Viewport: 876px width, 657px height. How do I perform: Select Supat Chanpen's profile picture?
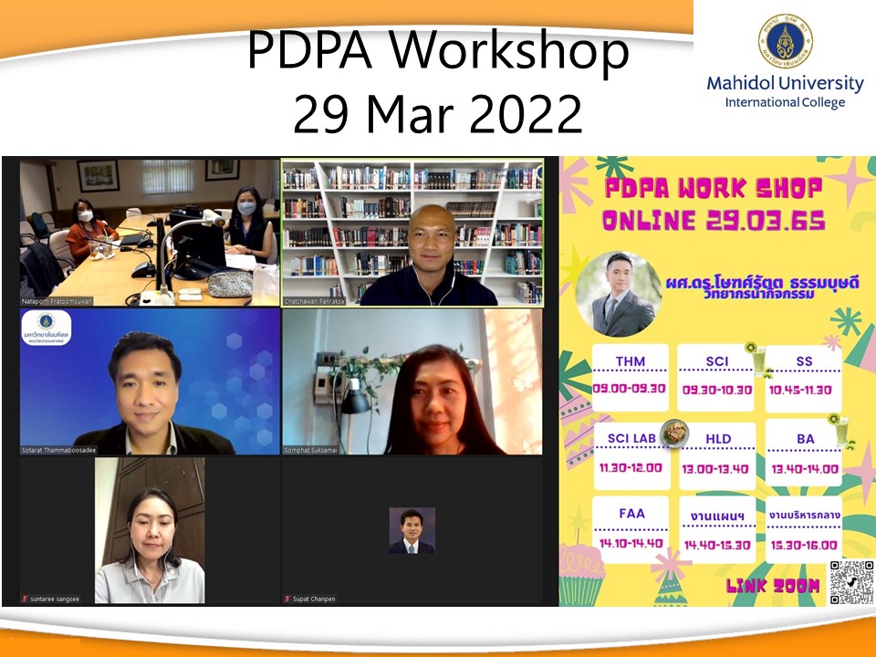coord(412,530)
